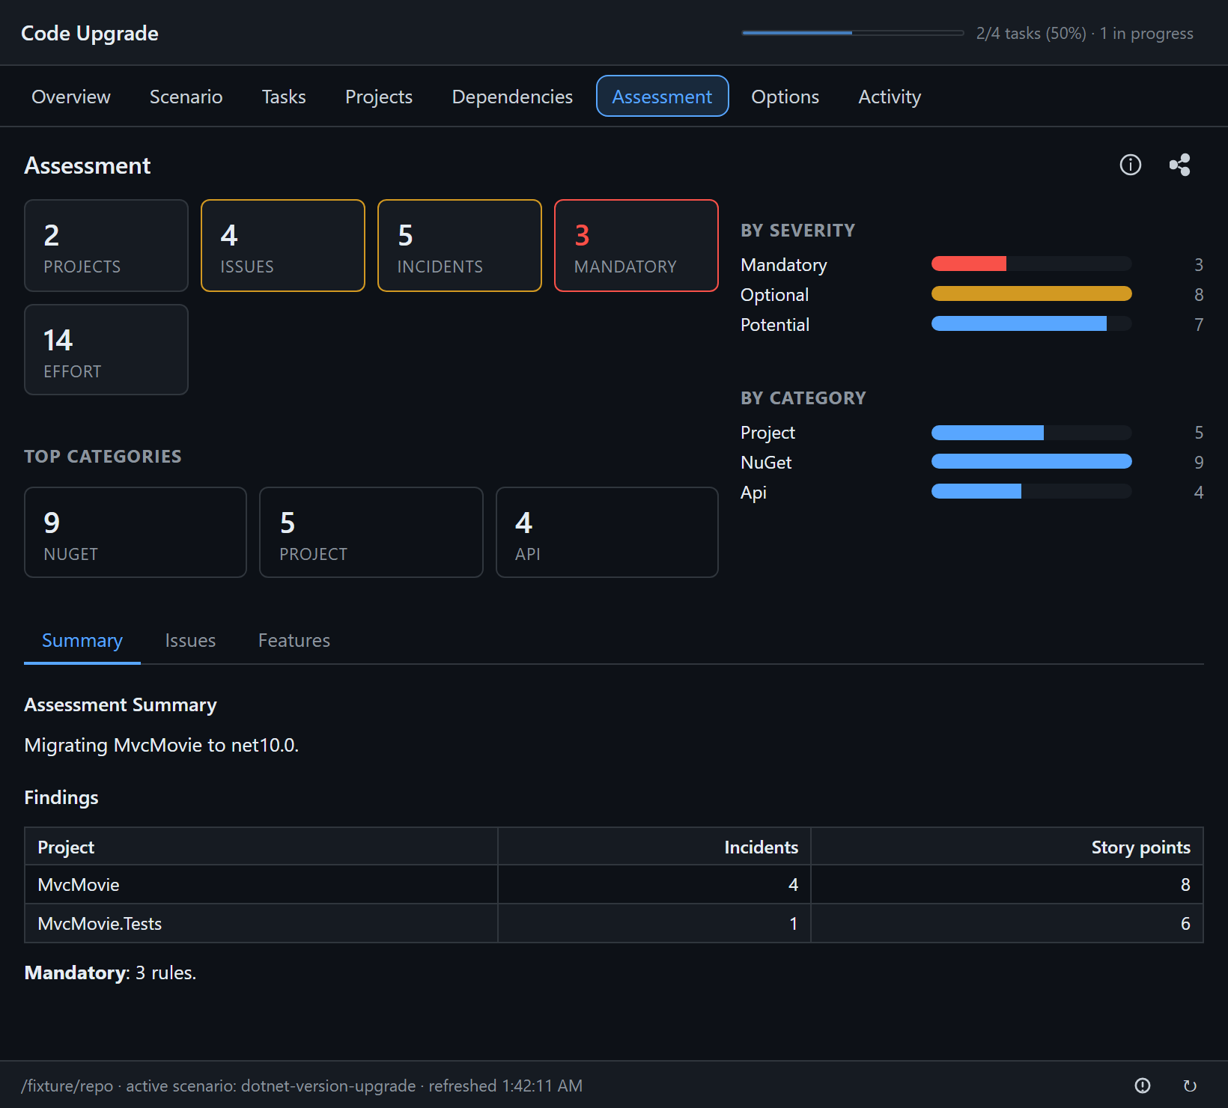Click the NuGet label under By Category
The image size is (1228, 1108).
tap(765, 463)
